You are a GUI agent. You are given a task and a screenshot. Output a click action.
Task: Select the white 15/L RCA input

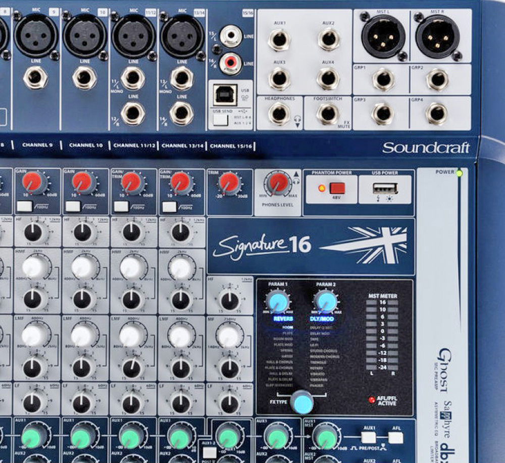[x=231, y=36]
